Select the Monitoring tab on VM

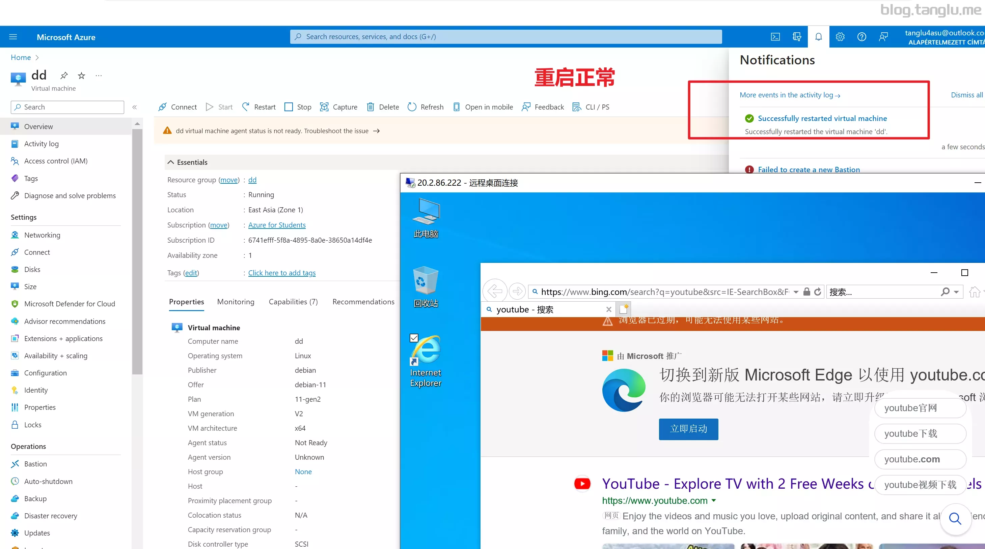pyautogui.click(x=236, y=302)
